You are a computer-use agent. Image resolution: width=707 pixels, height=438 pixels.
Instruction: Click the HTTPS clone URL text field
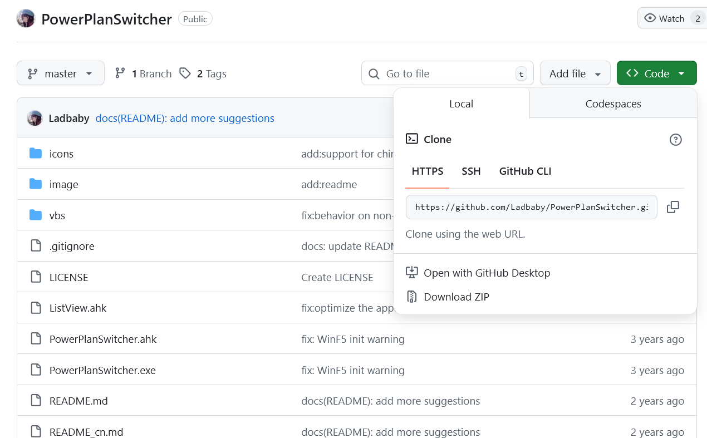tap(531, 207)
